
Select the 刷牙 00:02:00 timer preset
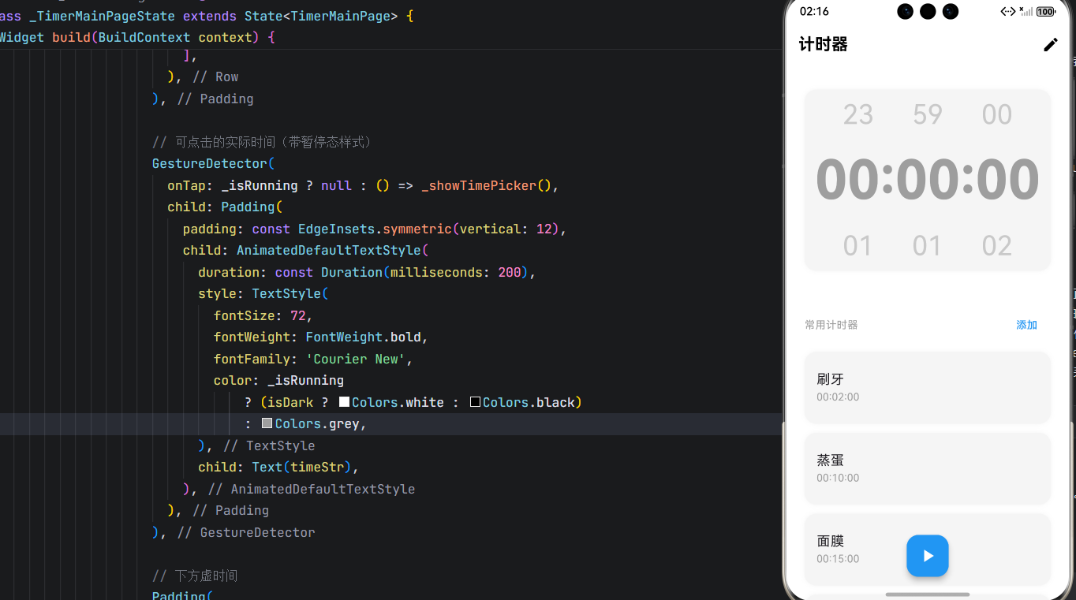(x=927, y=387)
